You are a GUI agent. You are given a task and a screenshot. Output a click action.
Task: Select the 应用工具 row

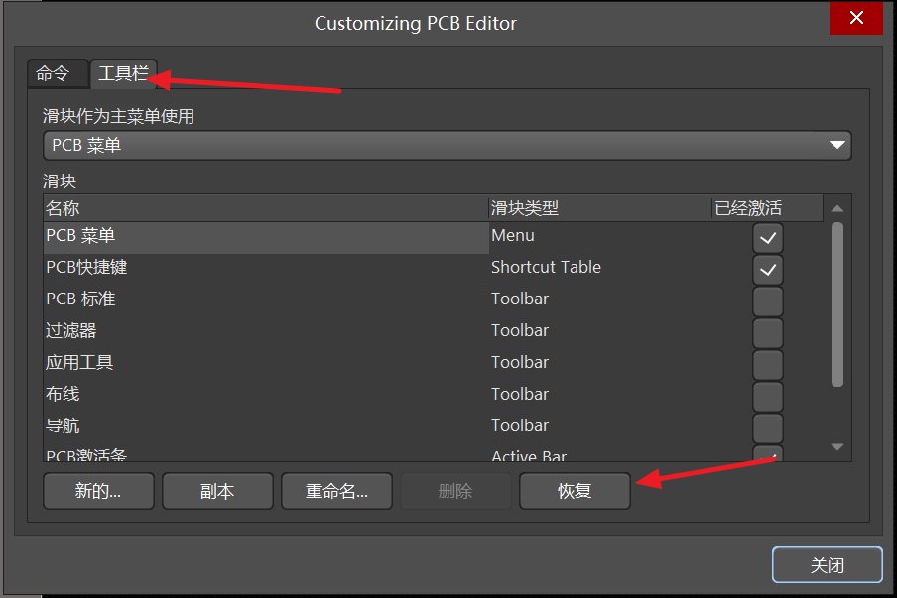tap(433, 365)
